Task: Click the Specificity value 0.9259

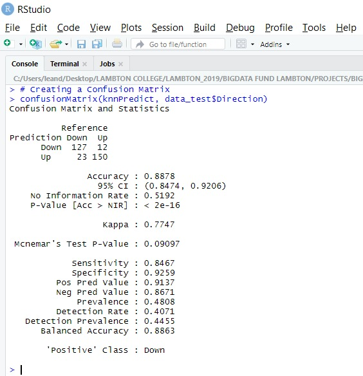Action: click(159, 272)
